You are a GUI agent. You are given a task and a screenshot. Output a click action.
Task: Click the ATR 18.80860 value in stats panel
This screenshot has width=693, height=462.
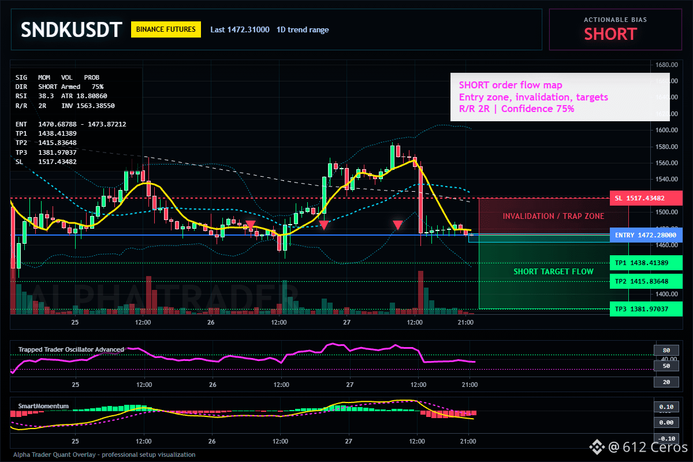coord(84,96)
